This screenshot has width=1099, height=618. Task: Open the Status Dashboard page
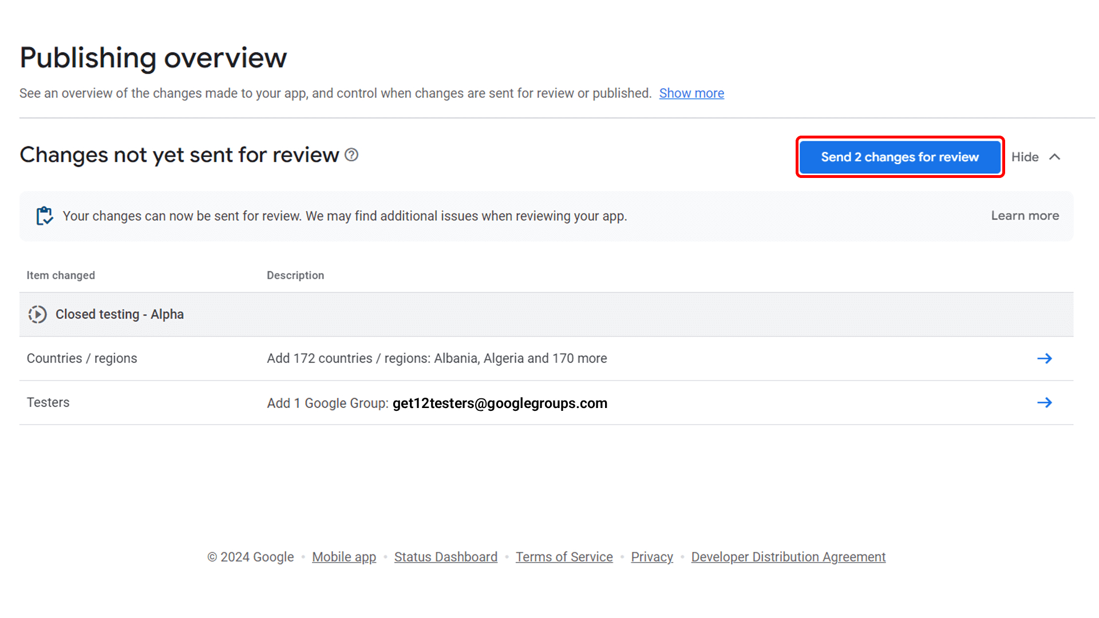(x=446, y=556)
